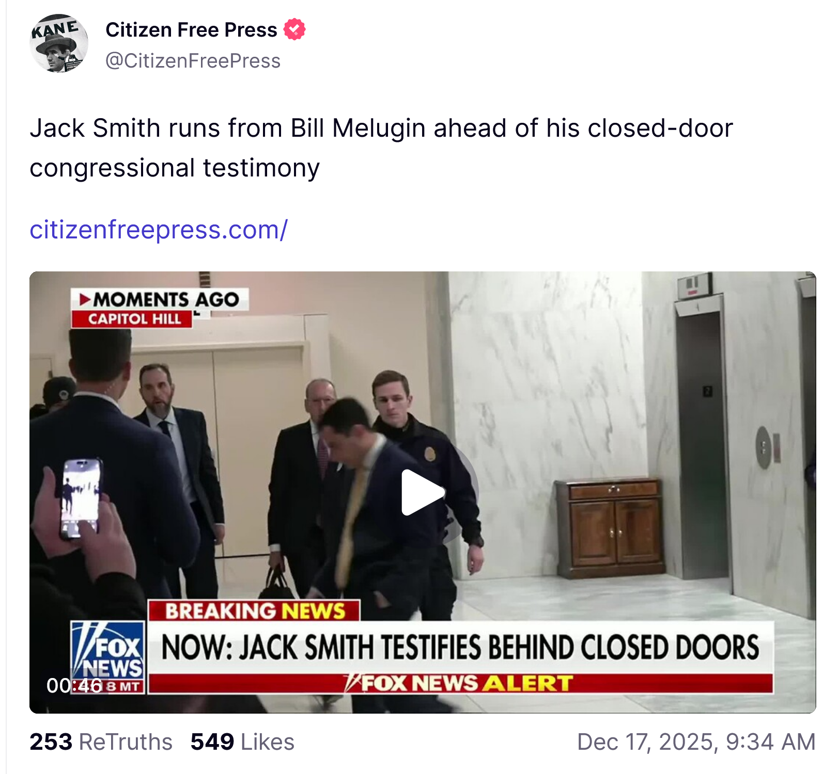Click the Moments Ago Capitol Hill label
Viewport: 838px width, 774px height.
[x=160, y=308]
